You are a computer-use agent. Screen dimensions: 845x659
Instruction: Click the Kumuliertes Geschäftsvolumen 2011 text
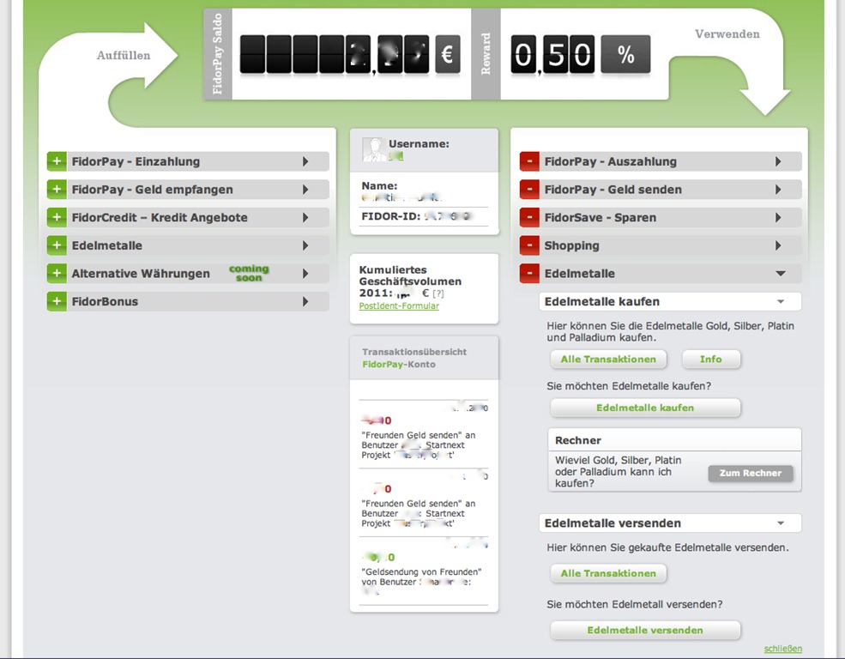(410, 281)
